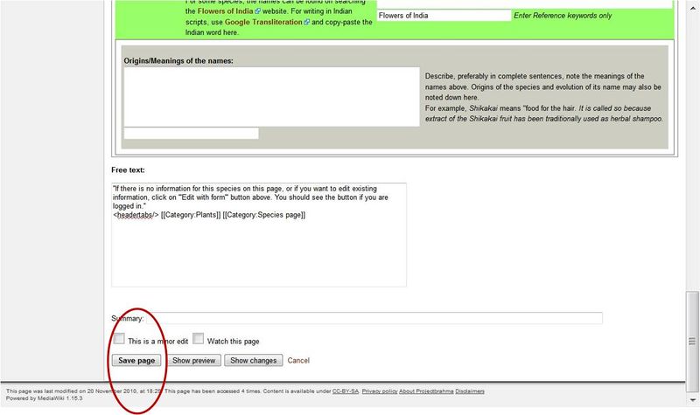
Task: Click Show changes button
Action: pyautogui.click(x=253, y=360)
